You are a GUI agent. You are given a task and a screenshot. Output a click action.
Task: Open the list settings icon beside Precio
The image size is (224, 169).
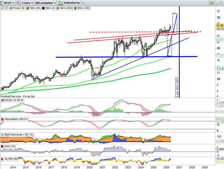[x=23, y=8]
